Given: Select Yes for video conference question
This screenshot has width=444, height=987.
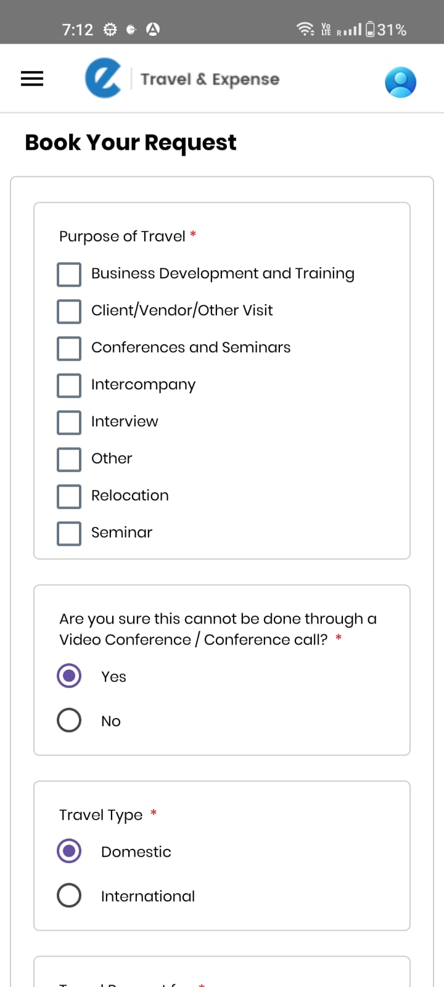Looking at the screenshot, I should click(x=69, y=675).
